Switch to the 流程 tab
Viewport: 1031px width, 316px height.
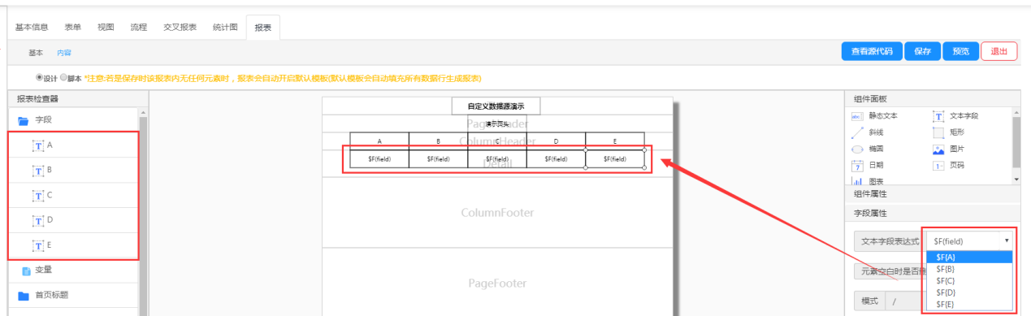(x=139, y=27)
